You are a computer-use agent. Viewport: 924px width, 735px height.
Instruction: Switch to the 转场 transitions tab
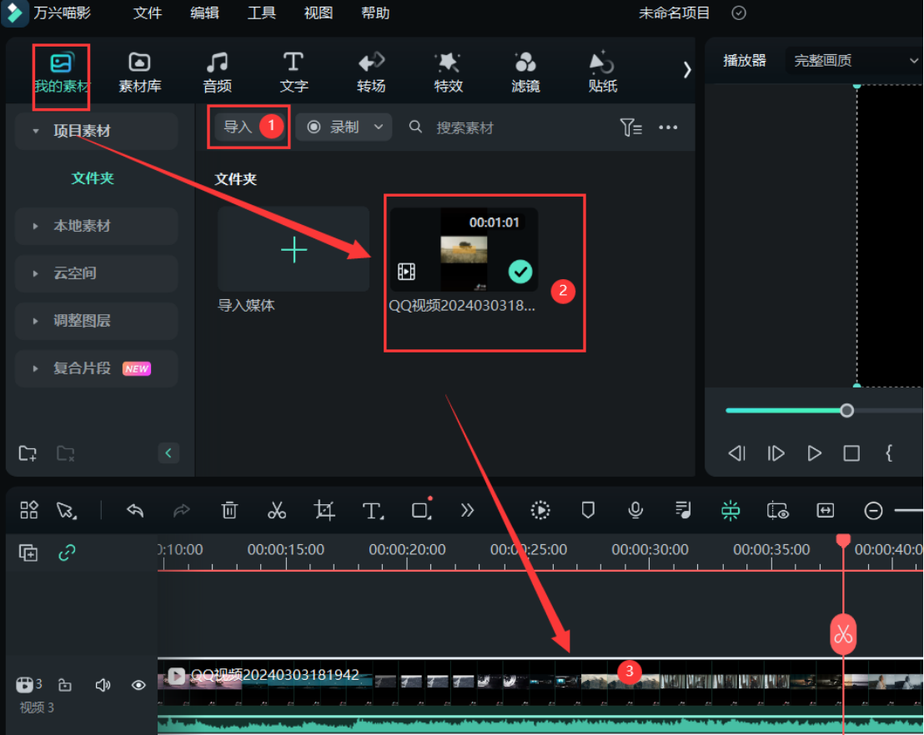pyautogui.click(x=371, y=72)
